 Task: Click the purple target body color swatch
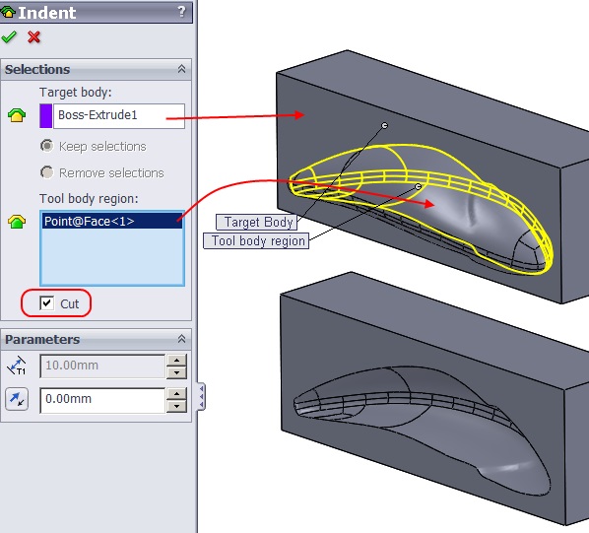click(x=46, y=116)
